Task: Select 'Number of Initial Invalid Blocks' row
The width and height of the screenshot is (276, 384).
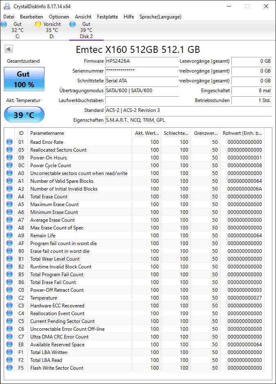Action: [134, 189]
